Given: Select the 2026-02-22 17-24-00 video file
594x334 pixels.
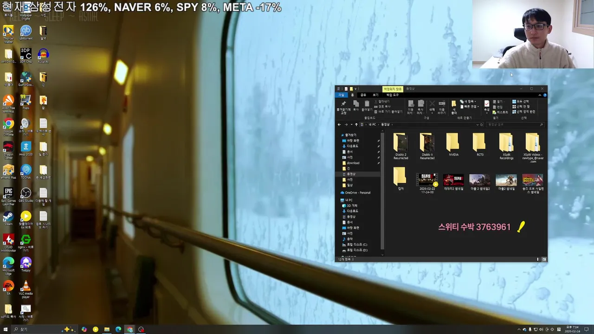Looking at the screenshot, I should (427, 183).
